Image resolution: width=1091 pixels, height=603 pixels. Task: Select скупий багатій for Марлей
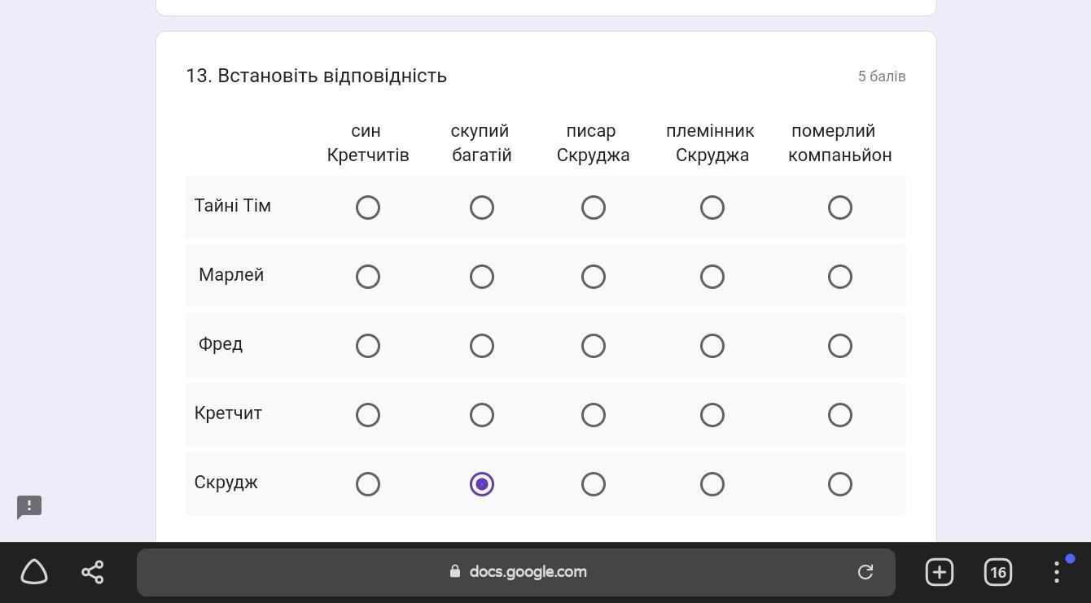482,277
